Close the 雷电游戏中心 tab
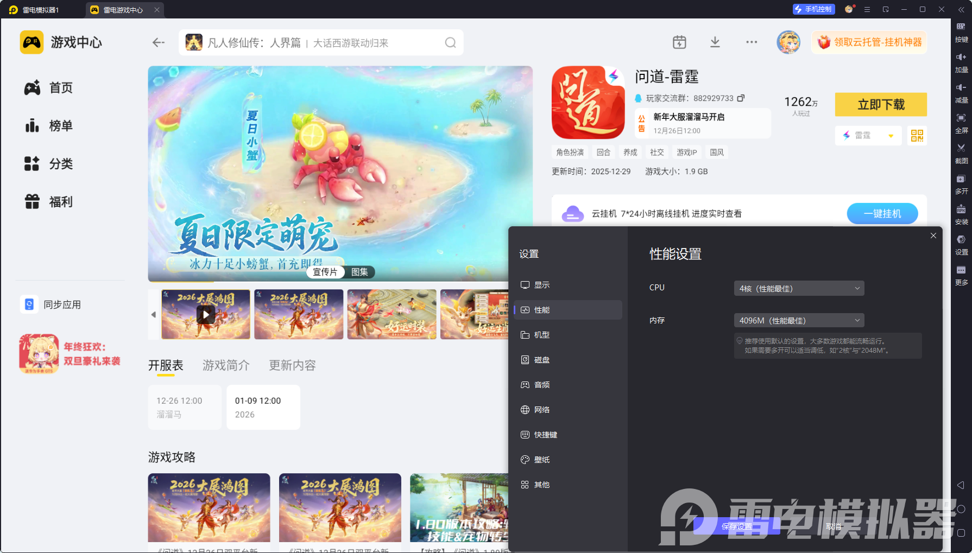 coord(157,10)
